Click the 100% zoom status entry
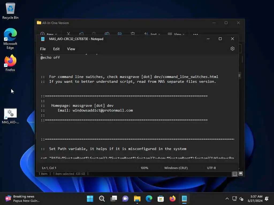 coord(144,168)
